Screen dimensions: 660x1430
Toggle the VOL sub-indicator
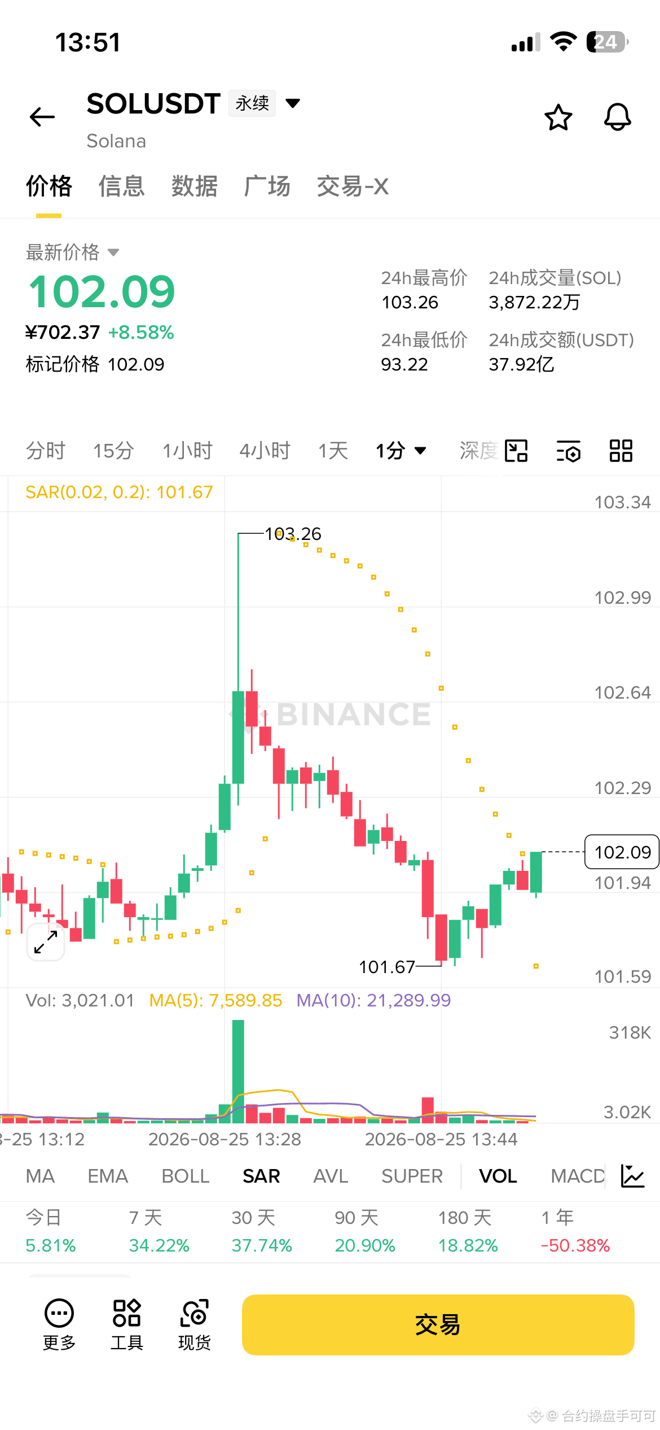[x=498, y=1176]
